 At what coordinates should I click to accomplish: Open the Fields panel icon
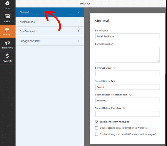7,17
